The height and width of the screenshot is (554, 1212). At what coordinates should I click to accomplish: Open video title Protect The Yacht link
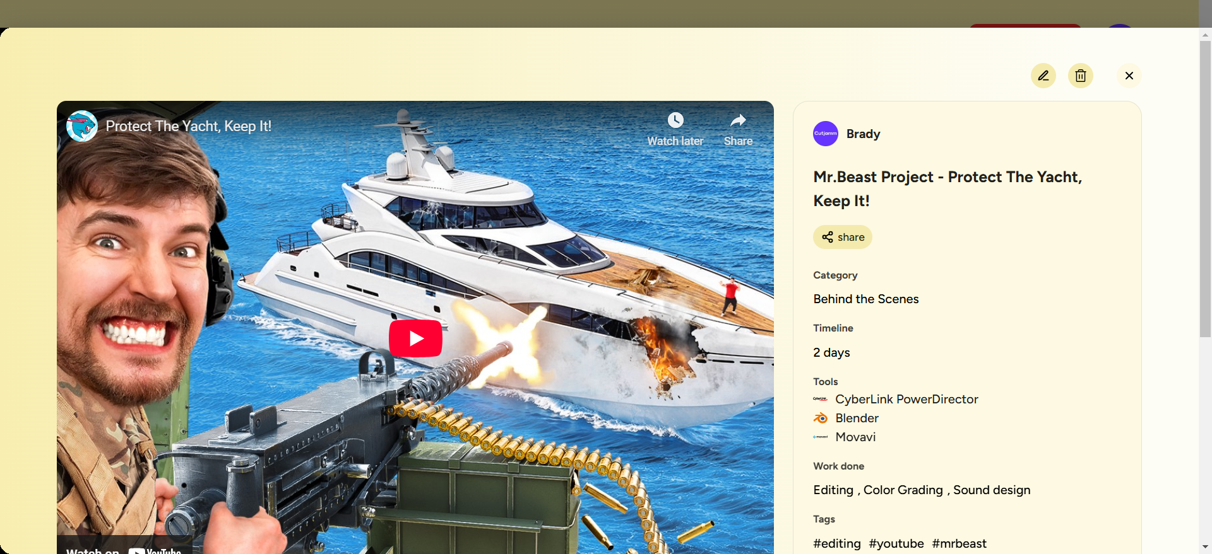(x=189, y=126)
